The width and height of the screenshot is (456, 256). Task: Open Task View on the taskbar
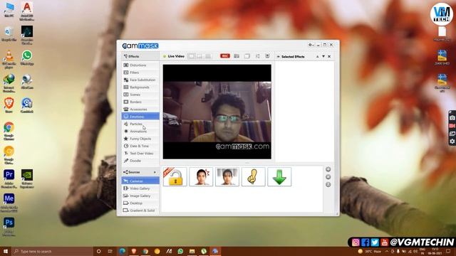click(x=110, y=251)
